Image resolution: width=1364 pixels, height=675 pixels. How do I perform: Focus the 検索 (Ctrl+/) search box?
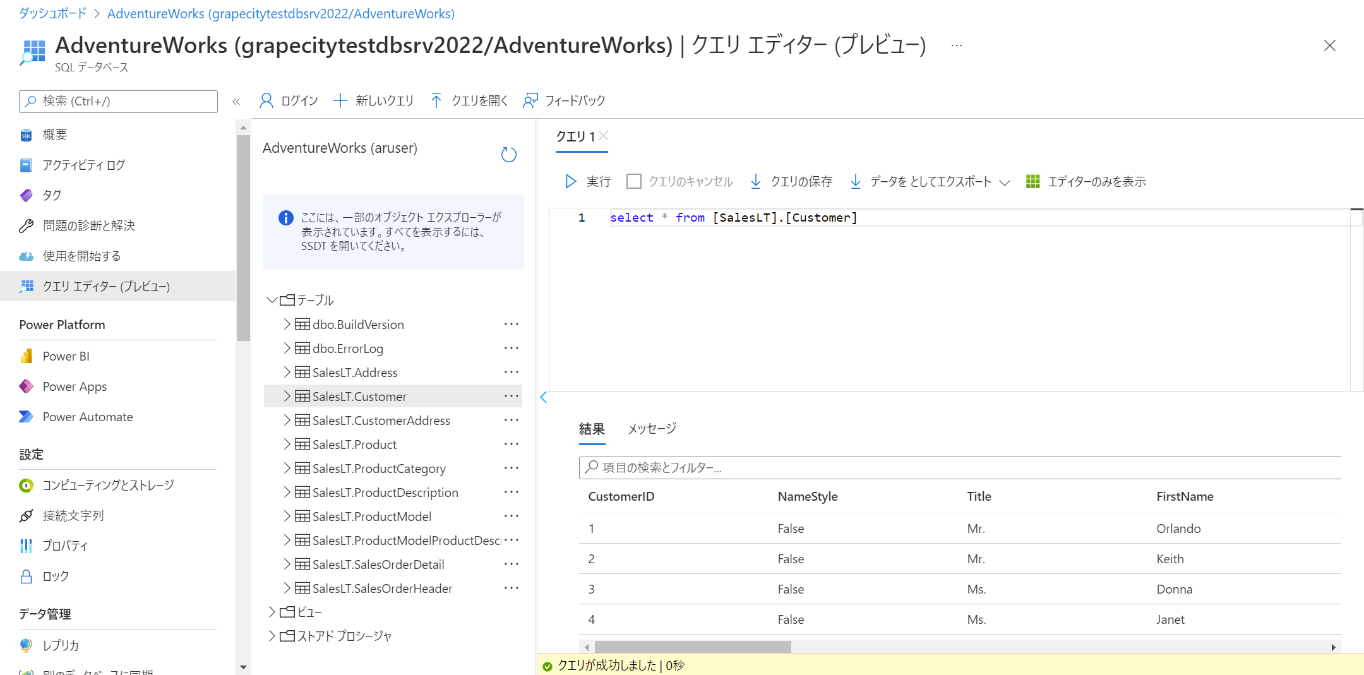click(118, 101)
